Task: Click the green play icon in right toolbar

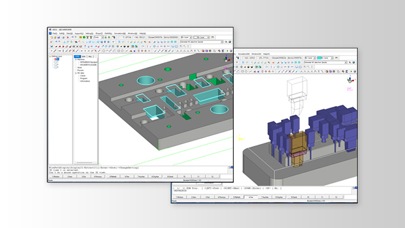Action: tap(351, 72)
